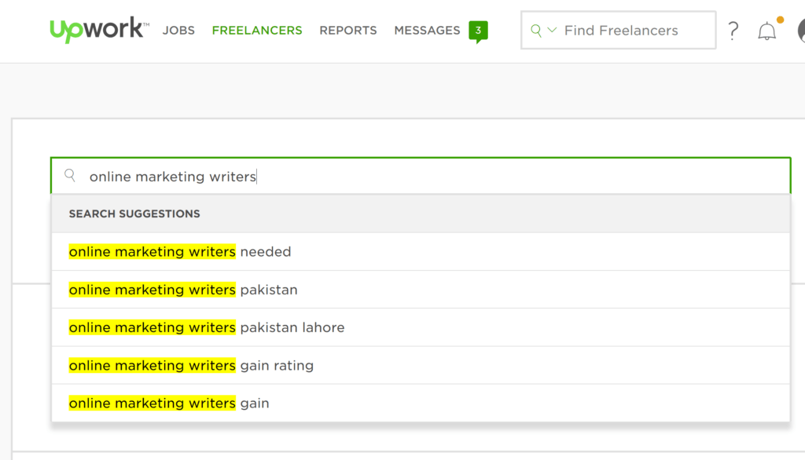Open the Jobs menu
The image size is (805, 460).
[178, 31]
